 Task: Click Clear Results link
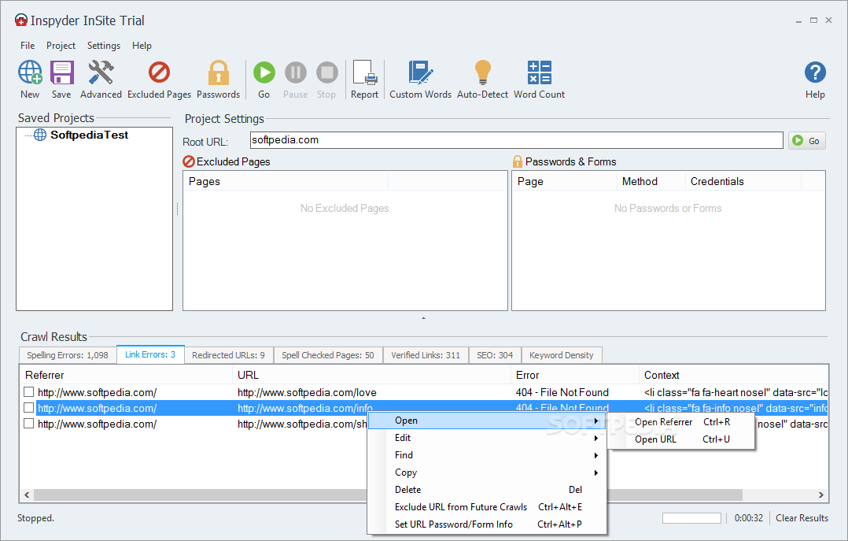click(x=802, y=518)
